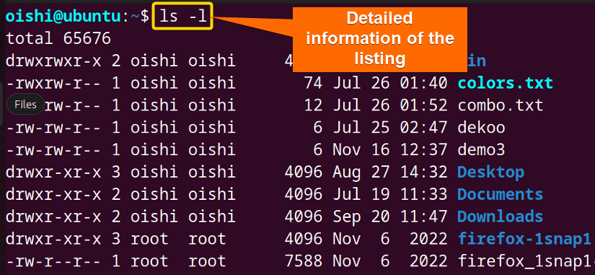The image size is (595, 275).
Task: Click the 12:37 timestamp of demo3
Action: pos(423,150)
